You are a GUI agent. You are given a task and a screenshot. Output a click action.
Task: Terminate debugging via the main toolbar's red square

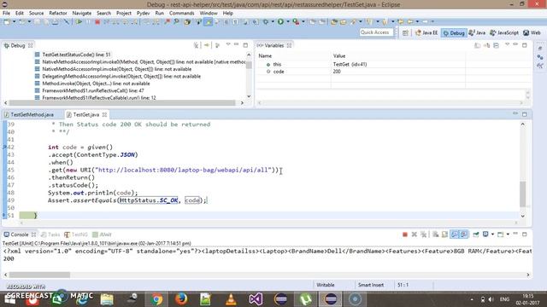(97, 21)
